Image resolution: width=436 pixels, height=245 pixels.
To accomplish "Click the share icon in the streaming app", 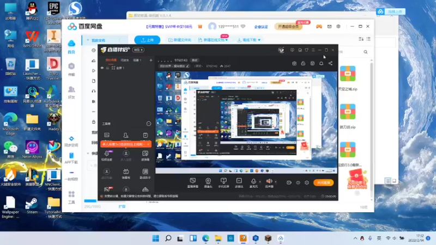I will point(330,63).
